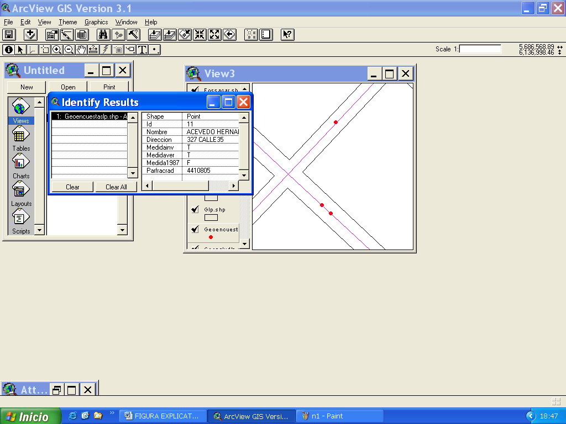Screen dimensions: 566x424
Task: Open Theme Properties from the toolbar
Action: (53, 35)
